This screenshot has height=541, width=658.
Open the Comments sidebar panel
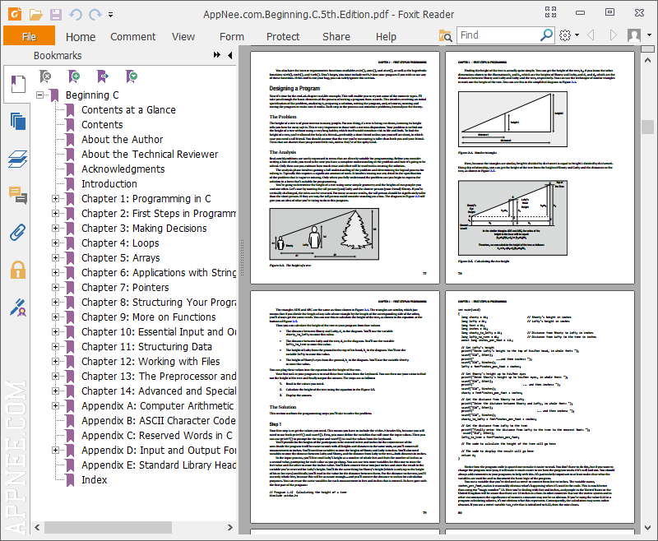[17, 195]
